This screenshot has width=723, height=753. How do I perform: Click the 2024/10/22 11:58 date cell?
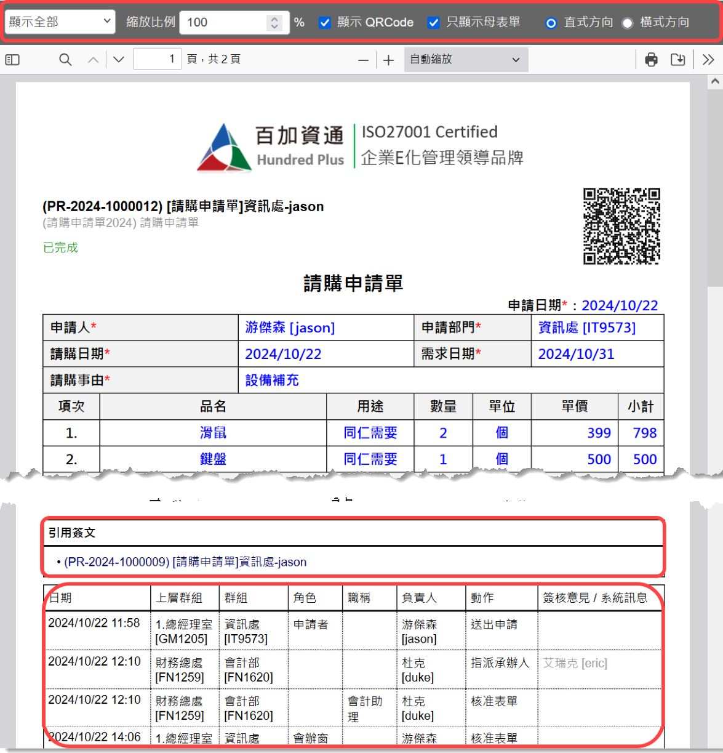pyautogui.click(x=94, y=623)
